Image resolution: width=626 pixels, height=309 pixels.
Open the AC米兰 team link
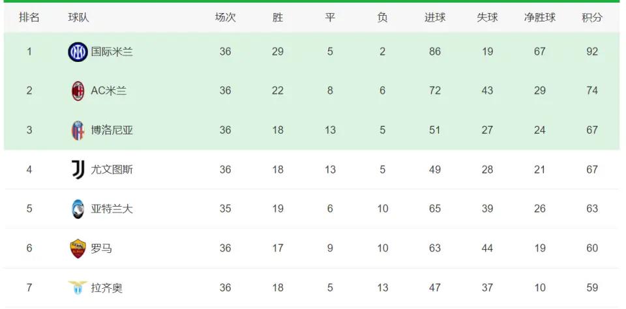109,91
